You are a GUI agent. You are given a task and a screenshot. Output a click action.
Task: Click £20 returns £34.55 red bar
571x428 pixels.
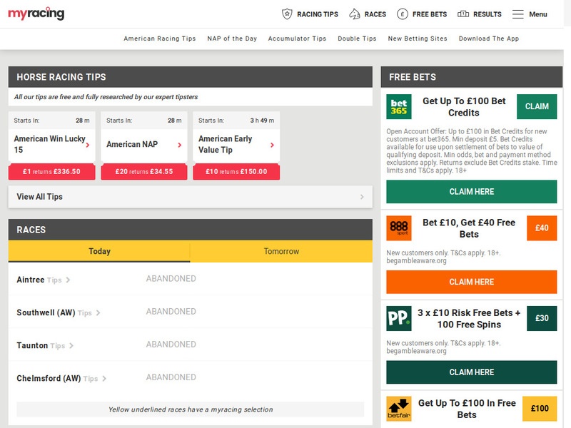(x=144, y=172)
